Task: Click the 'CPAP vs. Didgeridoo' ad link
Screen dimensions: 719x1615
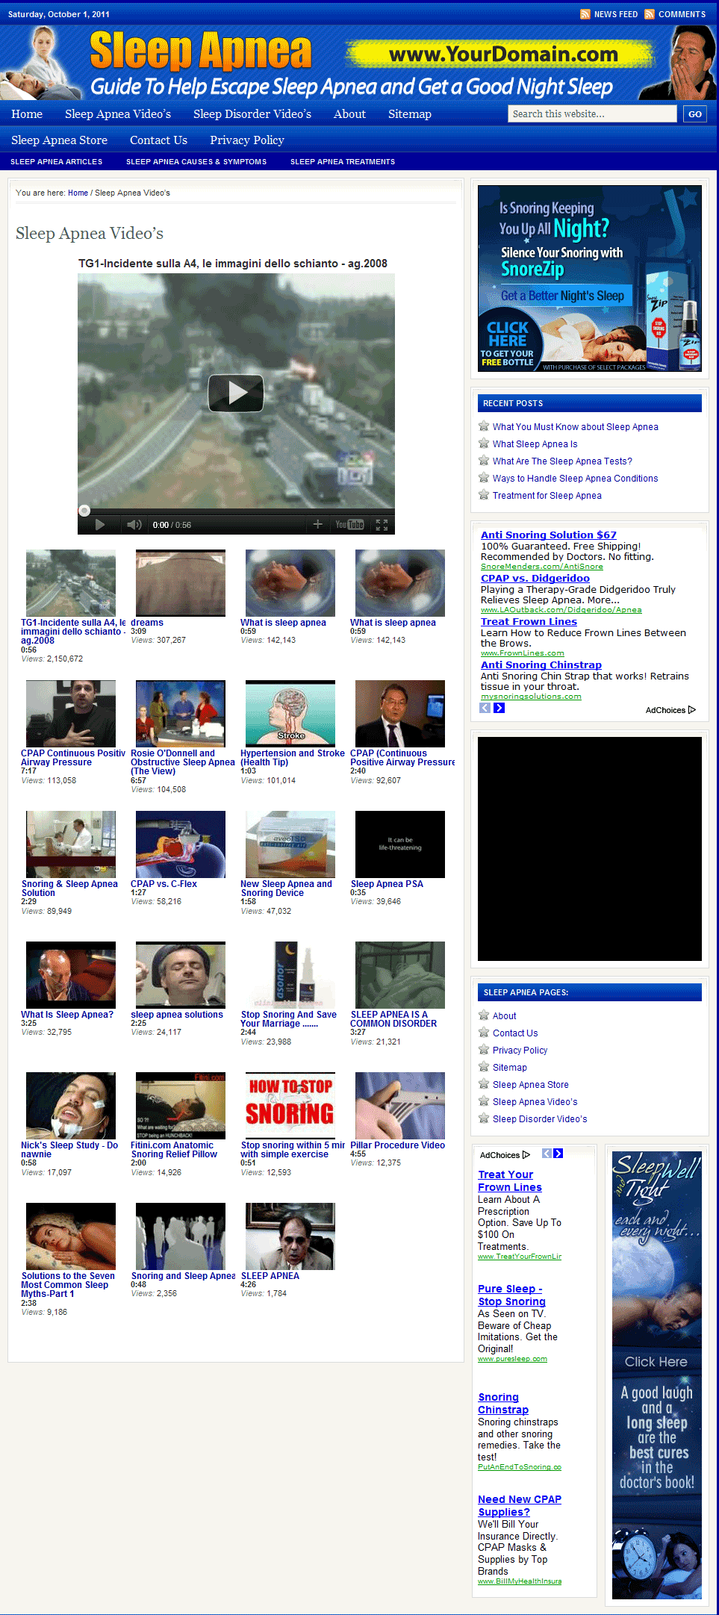Action: click(535, 578)
